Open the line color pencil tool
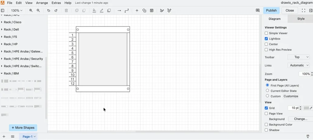 [101, 10]
